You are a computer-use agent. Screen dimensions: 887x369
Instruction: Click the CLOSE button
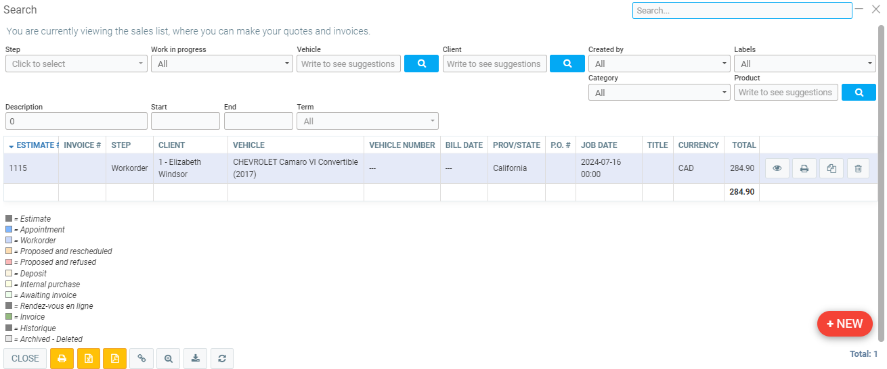pyautogui.click(x=25, y=359)
